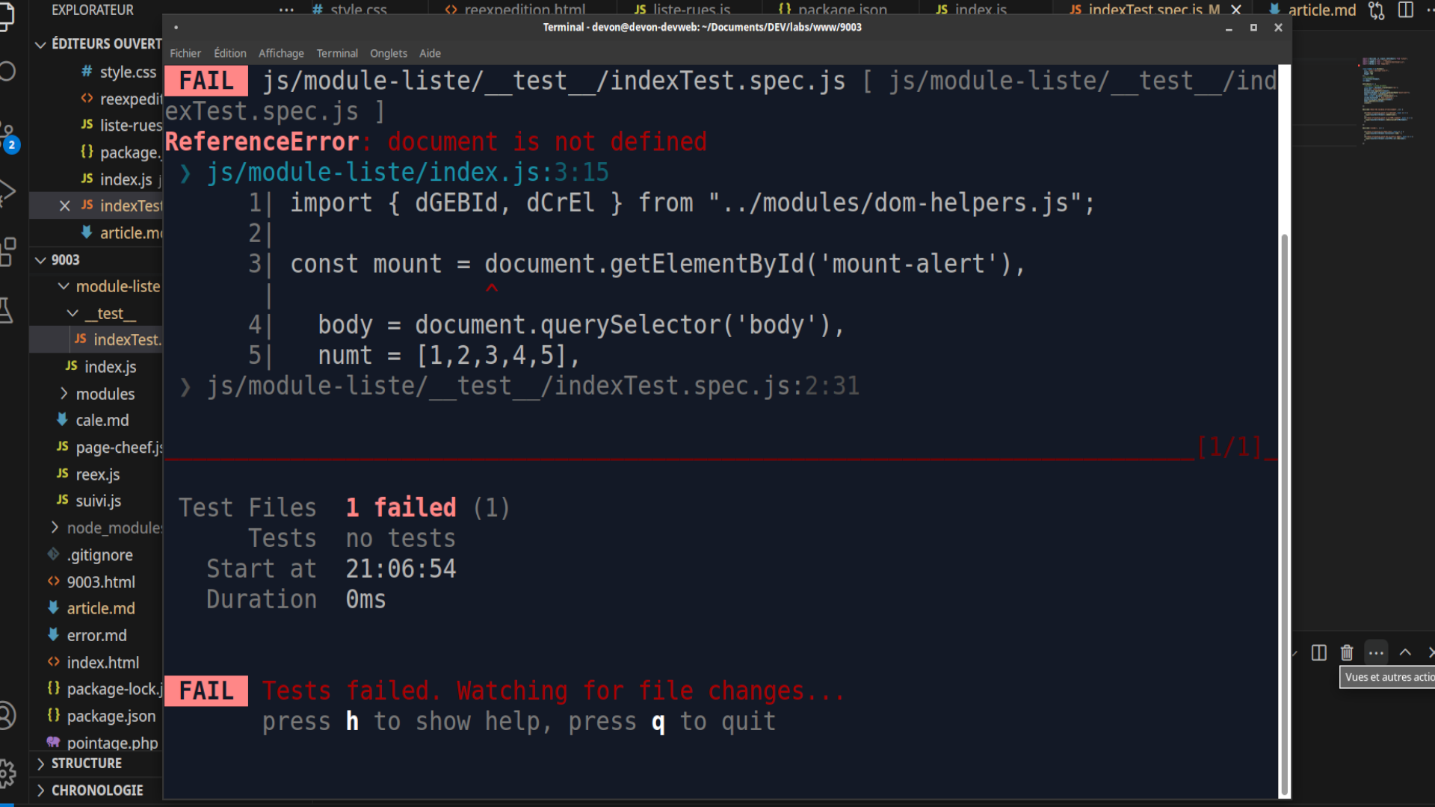
Task: Open the Manage settings gear icon
Action: click(x=7, y=773)
